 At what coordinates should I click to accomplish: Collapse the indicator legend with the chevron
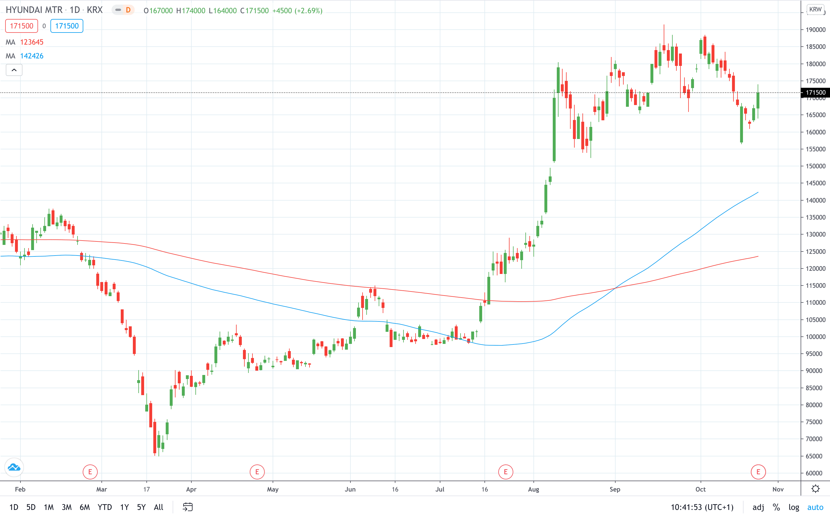[x=14, y=70]
